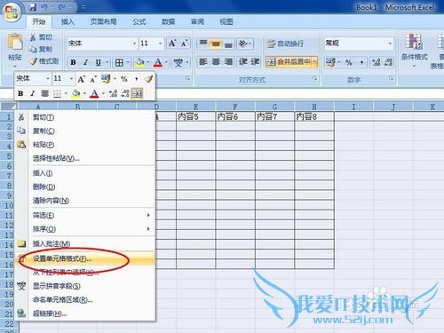Align text right in ribbon
The image size is (444, 333).
click(228, 62)
